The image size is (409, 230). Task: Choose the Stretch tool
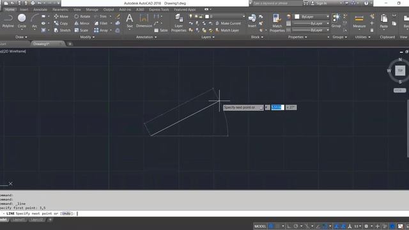pos(62,30)
